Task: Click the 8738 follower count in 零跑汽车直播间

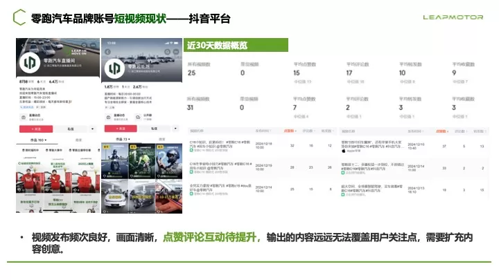Action: coord(24,82)
